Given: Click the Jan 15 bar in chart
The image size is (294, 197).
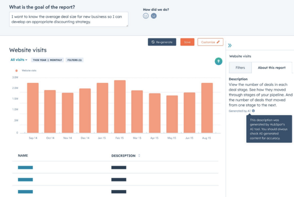Looking at the screenshot, I should (103, 108).
